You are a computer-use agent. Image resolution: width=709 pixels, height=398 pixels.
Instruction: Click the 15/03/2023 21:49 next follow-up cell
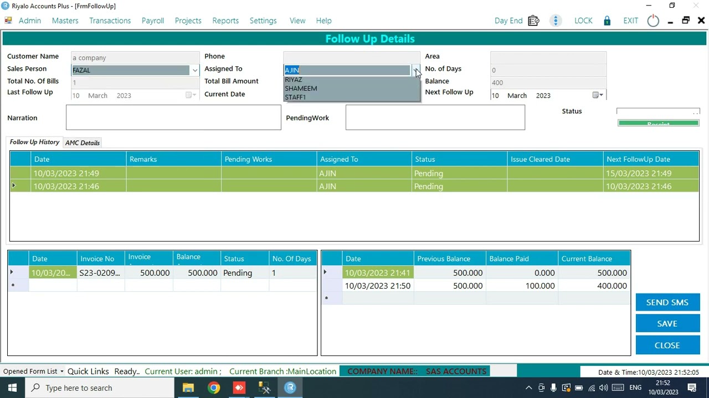(651, 173)
